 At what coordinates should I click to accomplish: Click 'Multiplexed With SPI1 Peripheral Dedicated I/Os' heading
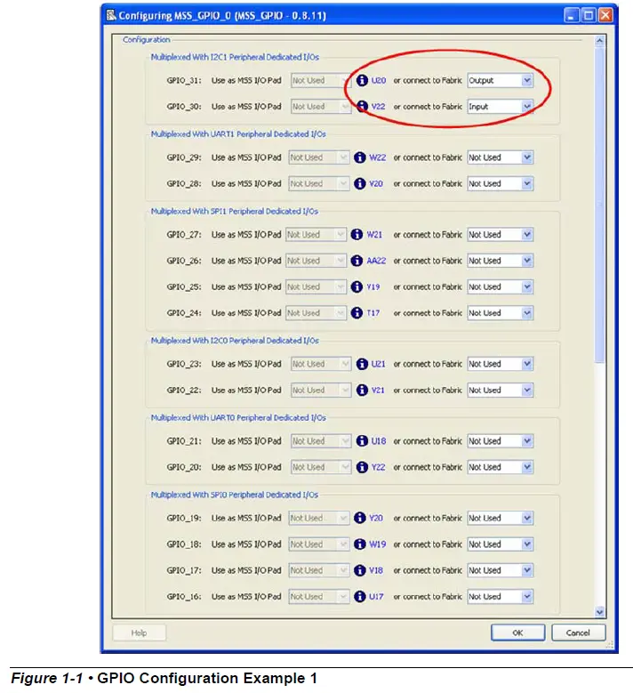[235, 211]
